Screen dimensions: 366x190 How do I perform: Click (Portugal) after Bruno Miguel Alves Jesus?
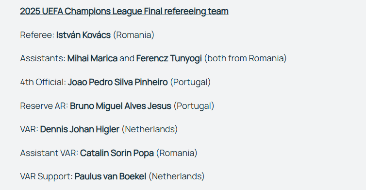coord(194,105)
